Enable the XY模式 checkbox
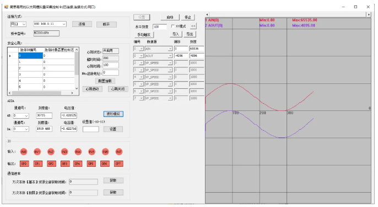Viewport: 378px width, 207px height. [x=172, y=26]
